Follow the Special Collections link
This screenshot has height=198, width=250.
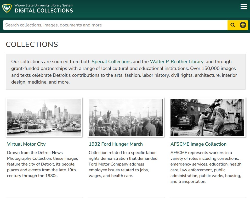[x=111, y=62]
